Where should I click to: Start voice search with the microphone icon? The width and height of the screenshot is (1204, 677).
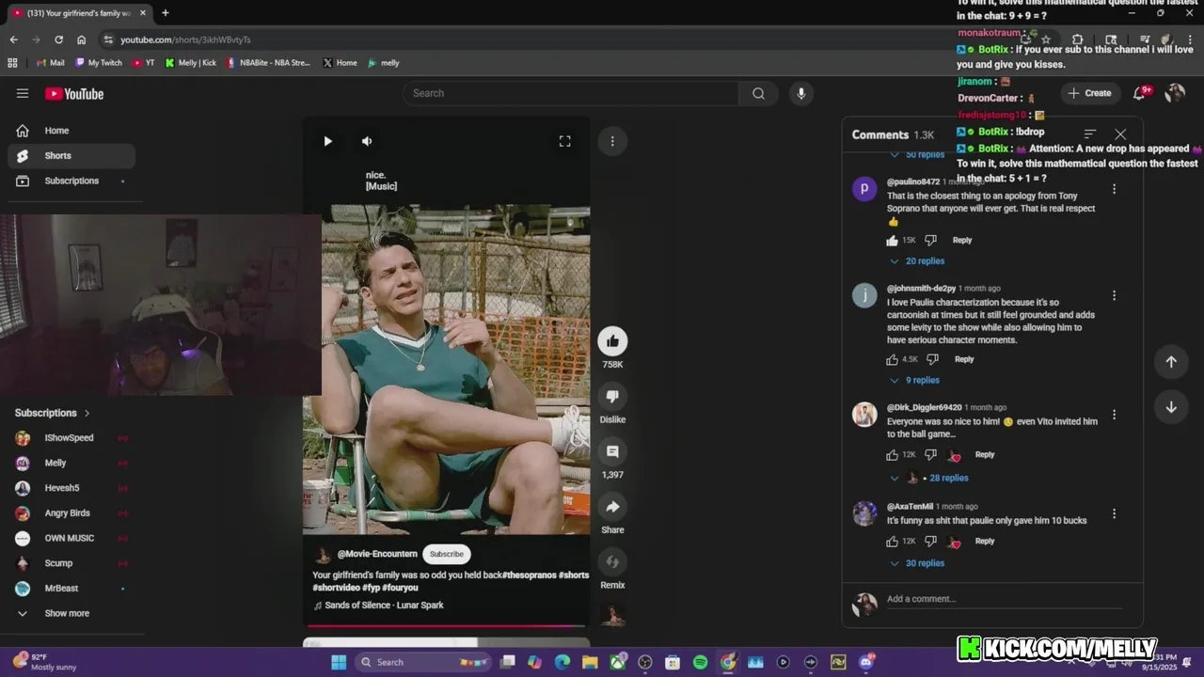800,93
